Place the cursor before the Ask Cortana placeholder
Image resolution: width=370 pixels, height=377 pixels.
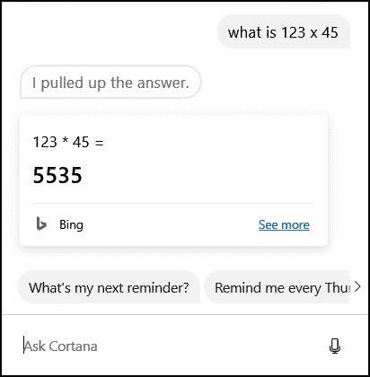(23, 346)
